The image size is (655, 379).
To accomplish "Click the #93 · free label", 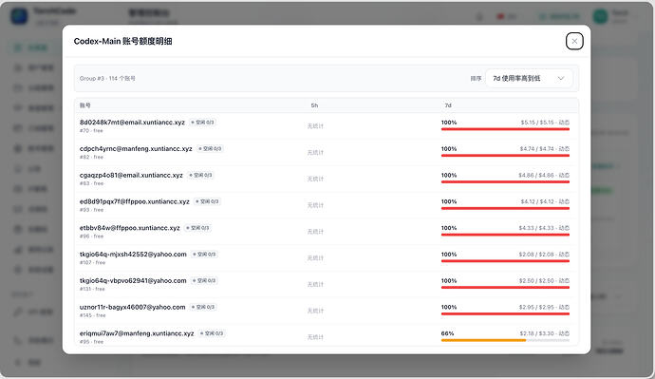I will (x=91, y=210).
